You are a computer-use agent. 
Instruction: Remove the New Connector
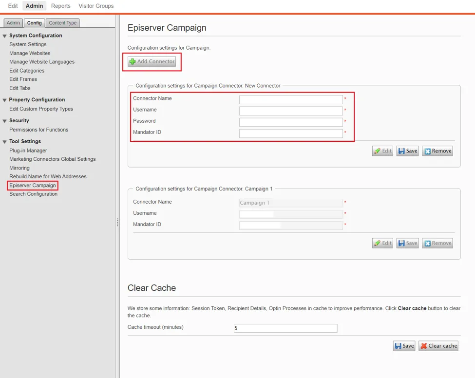437,151
